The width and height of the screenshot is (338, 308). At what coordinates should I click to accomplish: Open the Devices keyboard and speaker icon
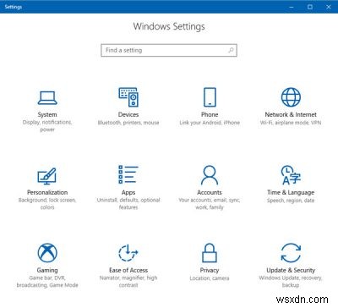(128, 97)
